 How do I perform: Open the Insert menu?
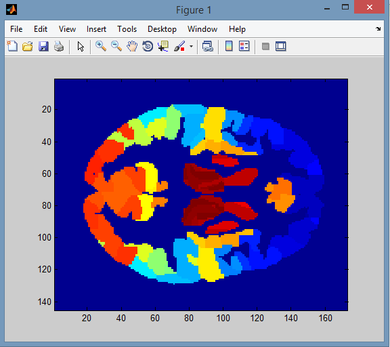96,29
